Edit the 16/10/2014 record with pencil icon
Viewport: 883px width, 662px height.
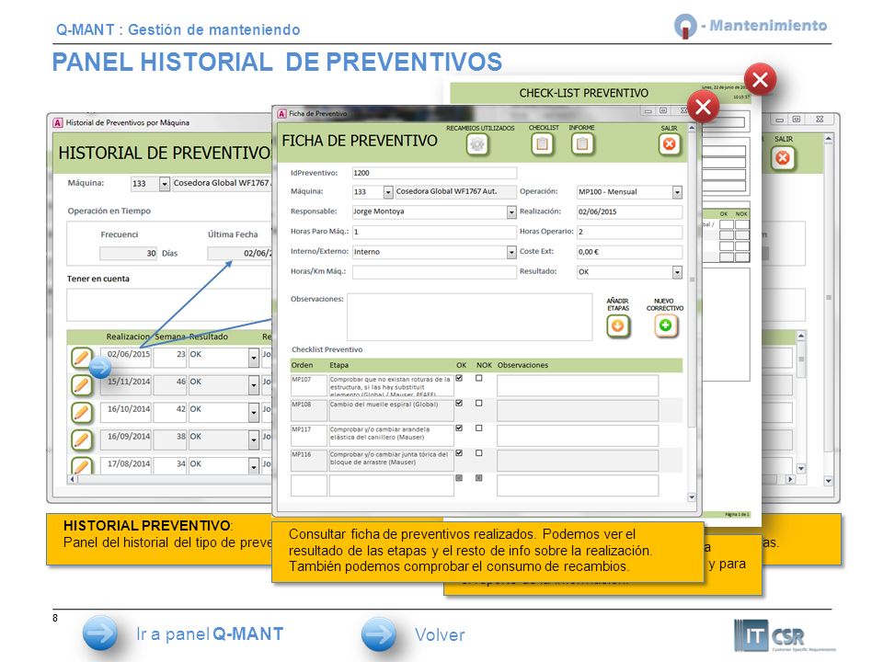pos(82,413)
